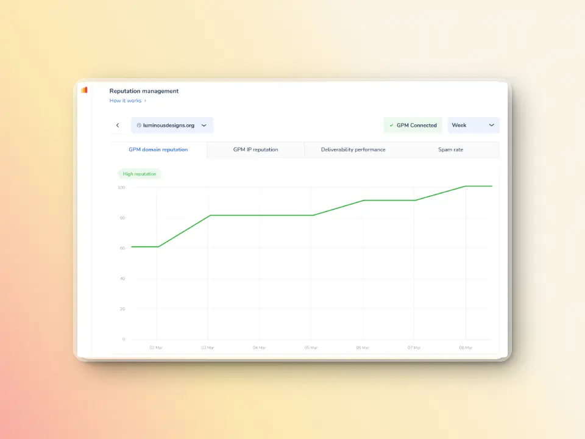Click the Reputation management heading

144,91
